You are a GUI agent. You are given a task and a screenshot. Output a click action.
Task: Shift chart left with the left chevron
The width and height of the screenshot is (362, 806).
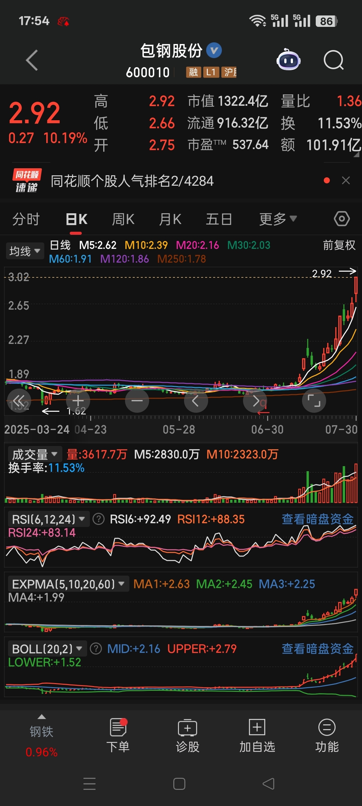click(196, 401)
